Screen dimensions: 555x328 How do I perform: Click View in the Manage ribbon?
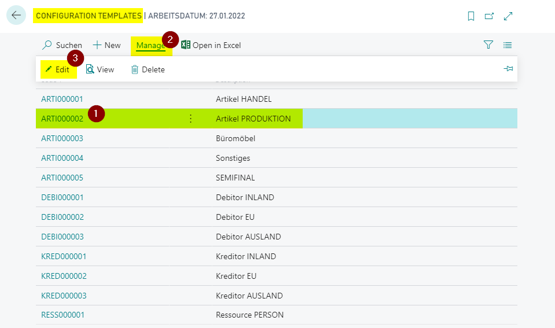click(100, 69)
